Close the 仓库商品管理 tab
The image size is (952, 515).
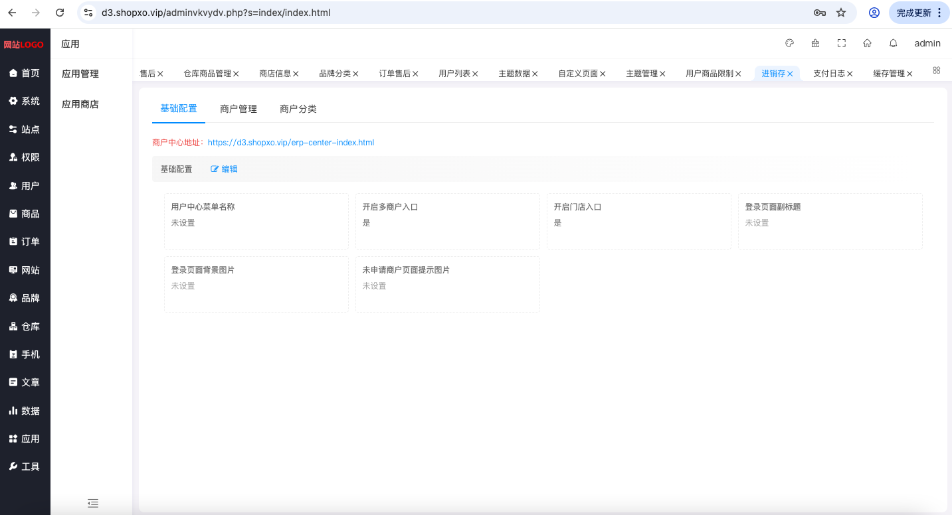pyautogui.click(x=236, y=74)
